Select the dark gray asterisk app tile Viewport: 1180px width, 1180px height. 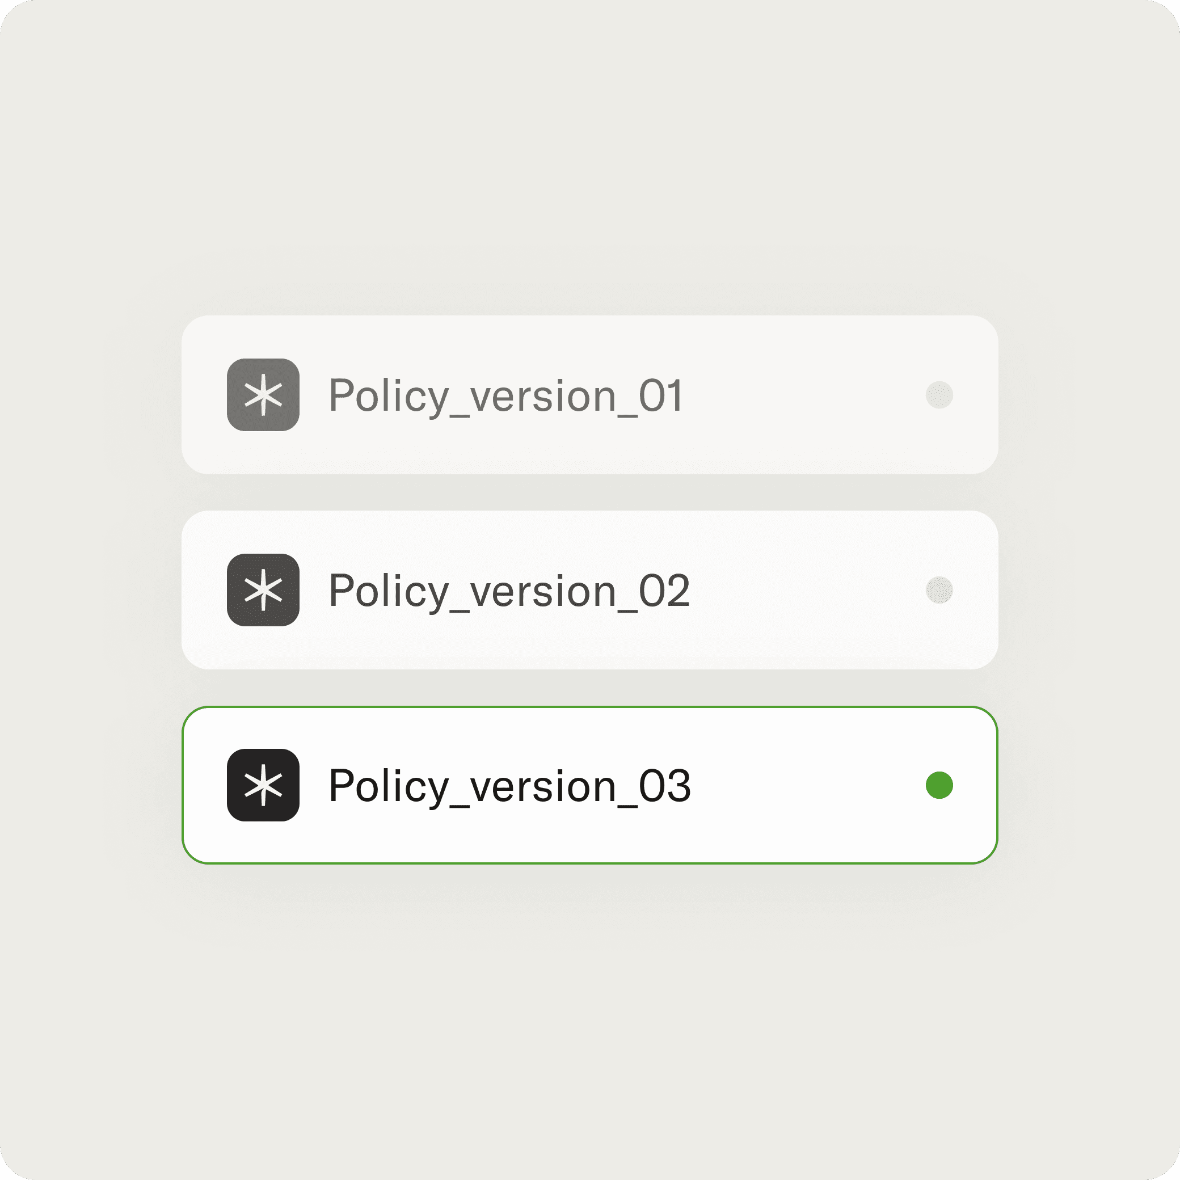pyautogui.click(x=263, y=590)
